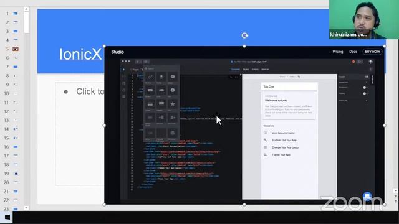Select slide 21 thumbnail in filmstrip
399x224 pixels.
point(16,191)
